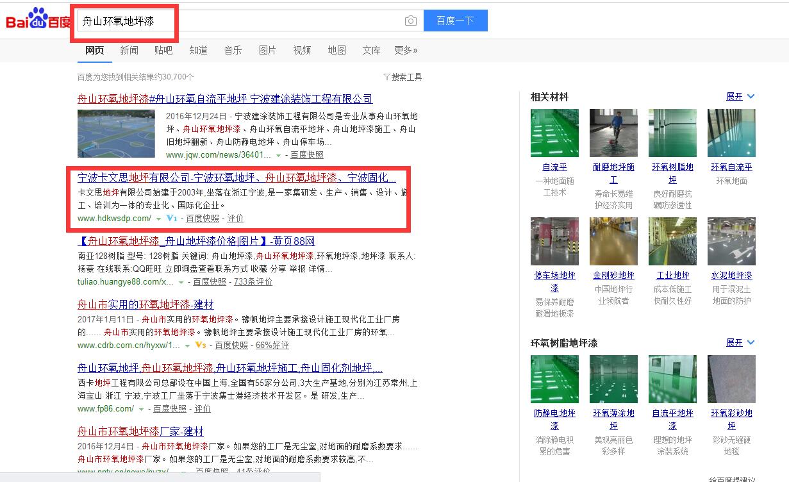Open the 停车场地坪漆 thumbnail image
789x482 pixels.
[554, 241]
